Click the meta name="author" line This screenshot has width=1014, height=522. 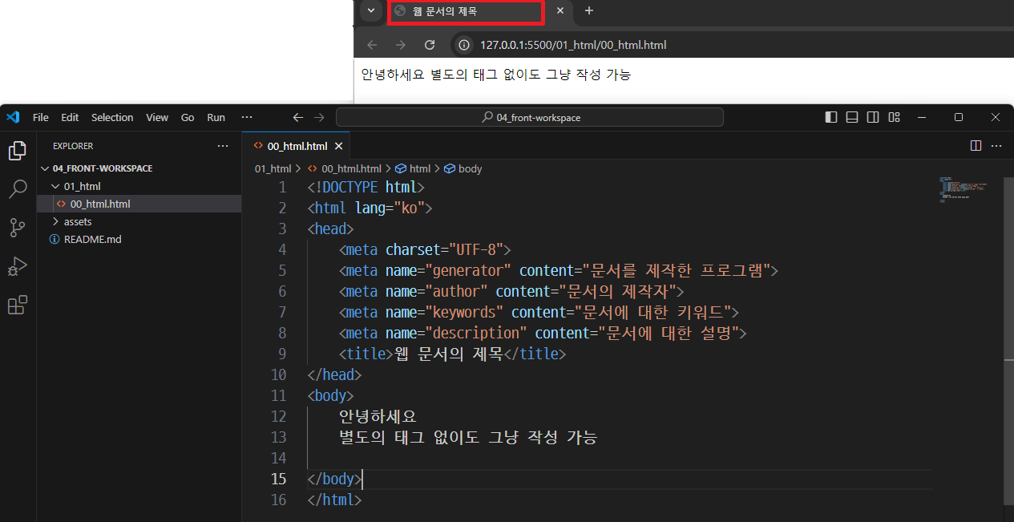tap(512, 291)
